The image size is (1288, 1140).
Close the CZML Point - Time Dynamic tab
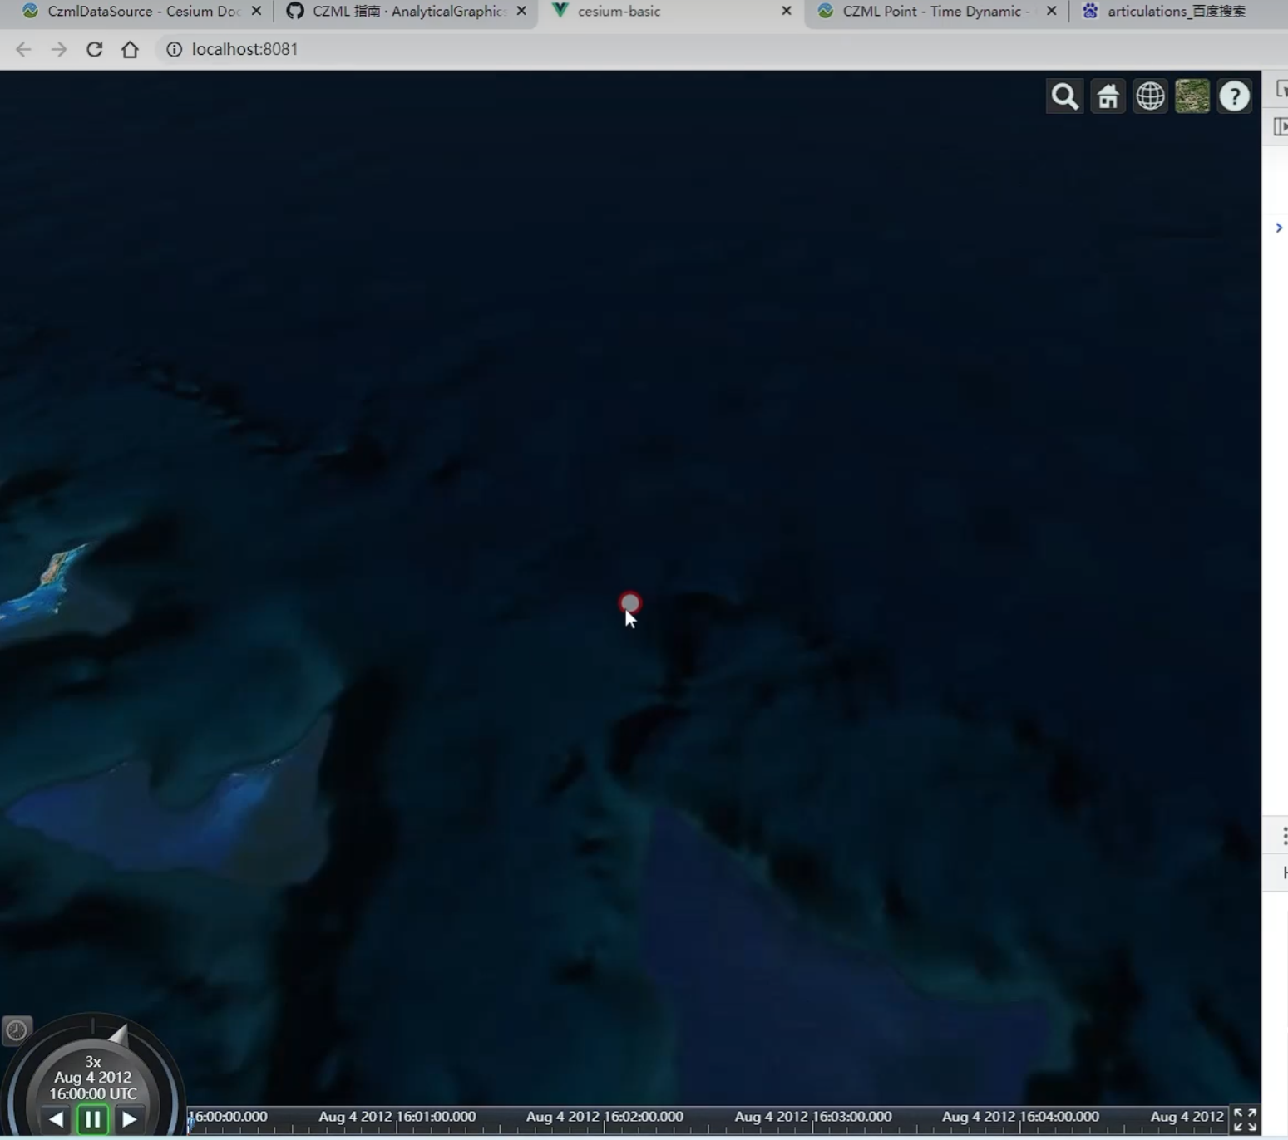(1051, 11)
